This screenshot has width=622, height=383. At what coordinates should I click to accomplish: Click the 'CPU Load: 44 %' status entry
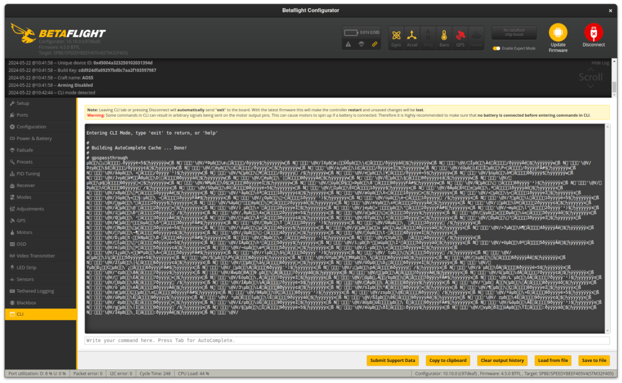pos(193,374)
